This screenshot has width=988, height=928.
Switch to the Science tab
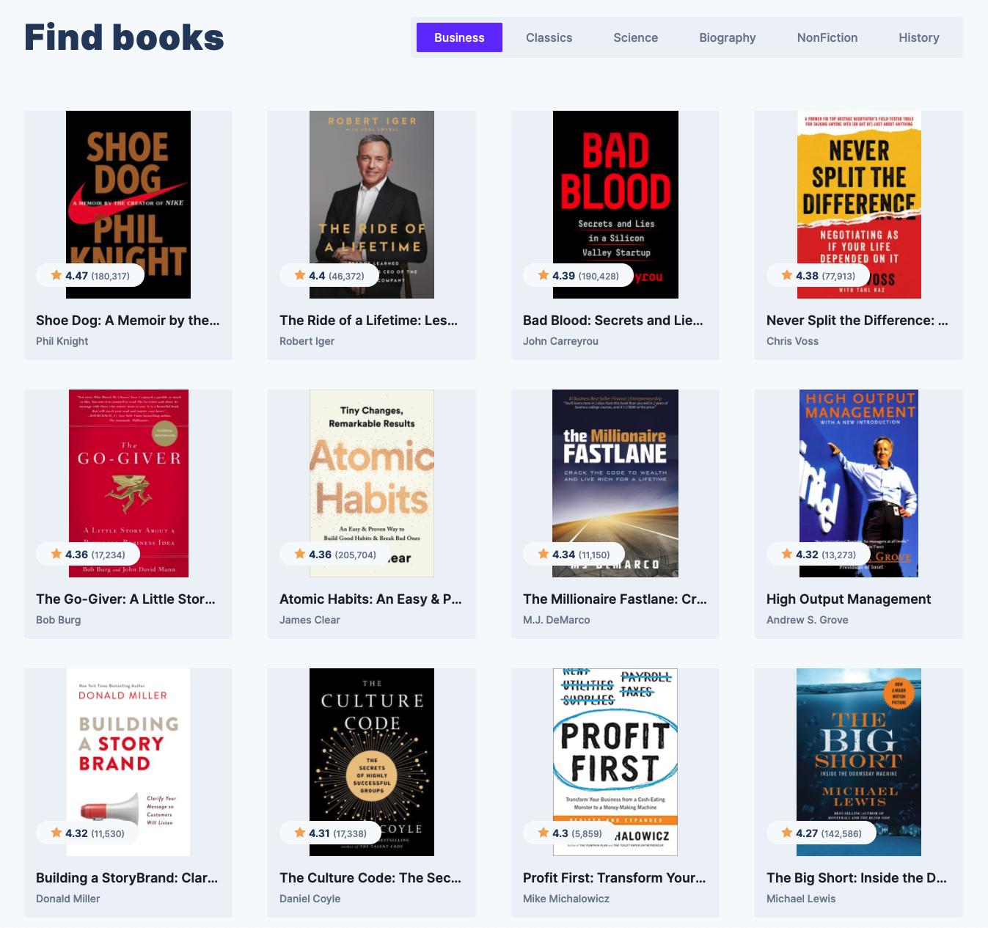[x=635, y=37]
